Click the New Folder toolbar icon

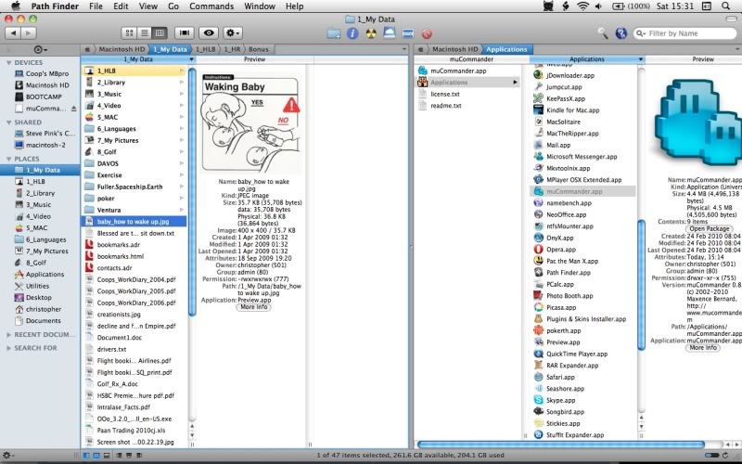(334, 33)
